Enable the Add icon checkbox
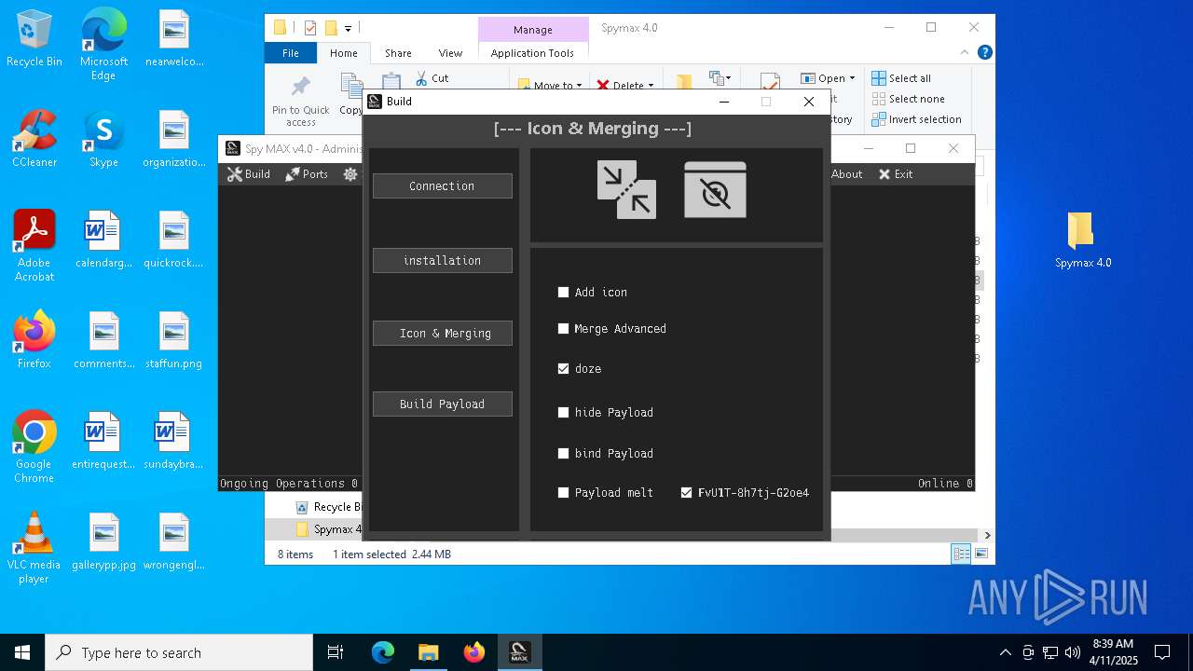The image size is (1193, 671). point(563,292)
